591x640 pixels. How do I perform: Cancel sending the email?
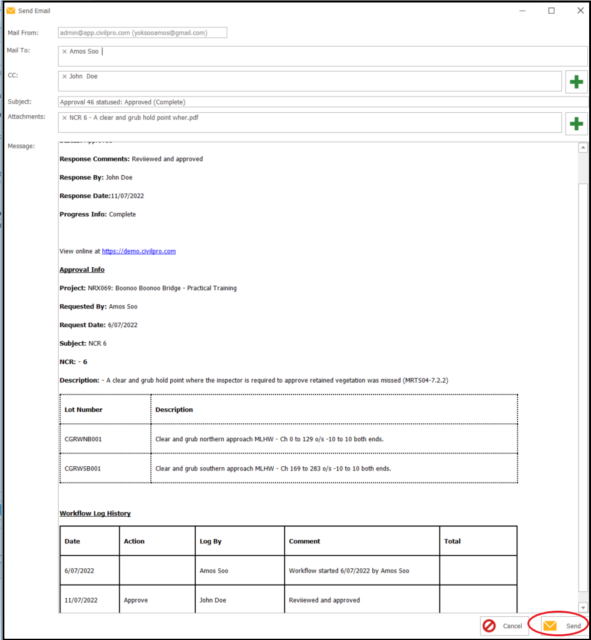pos(505,626)
